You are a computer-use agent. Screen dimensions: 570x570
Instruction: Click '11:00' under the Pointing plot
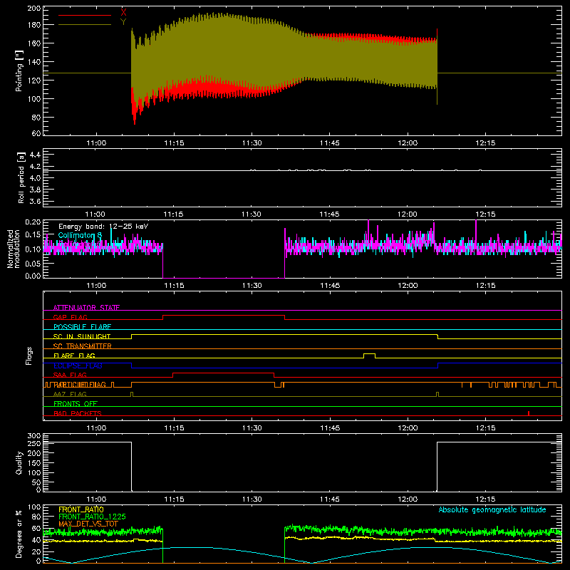[96, 143]
